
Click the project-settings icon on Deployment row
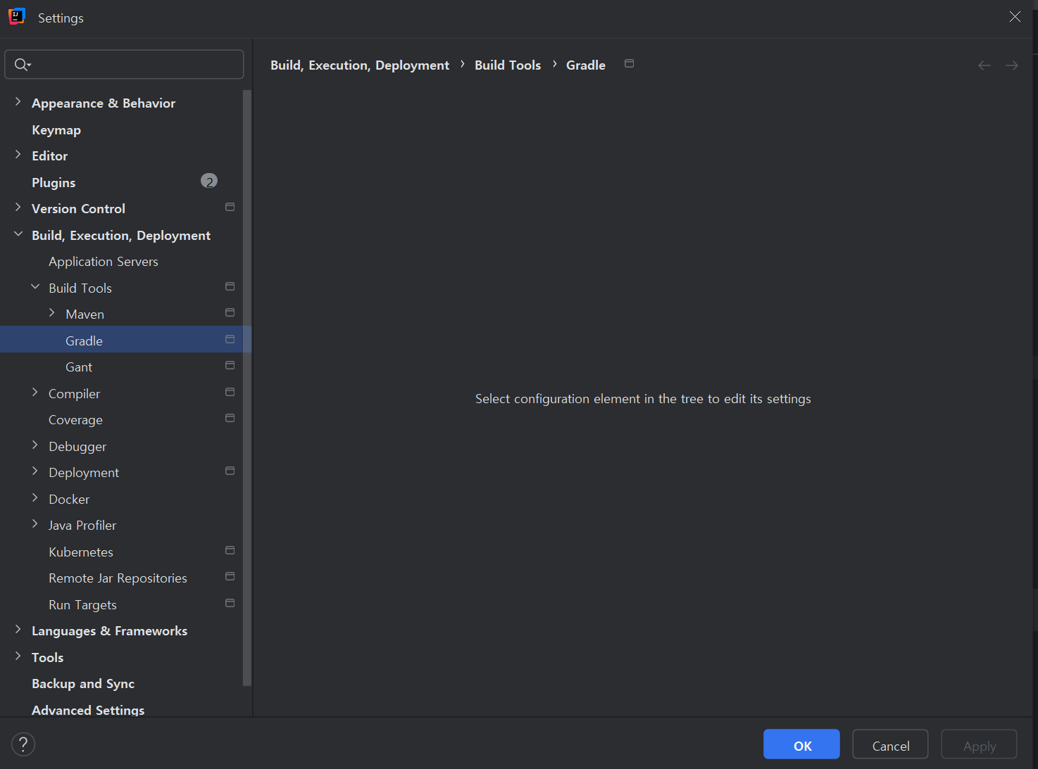point(230,471)
